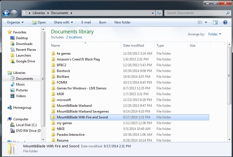Click the BioWare folder icon
233x157 pixels.
pyautogui.click(x=53, y=76)
